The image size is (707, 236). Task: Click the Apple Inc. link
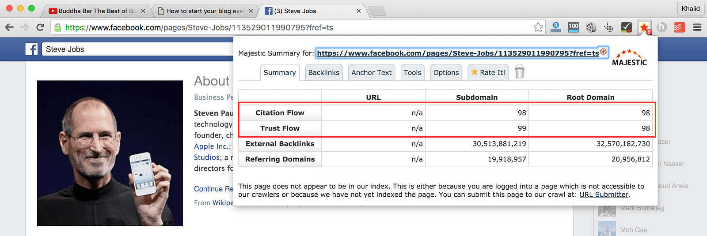(212, 146)
